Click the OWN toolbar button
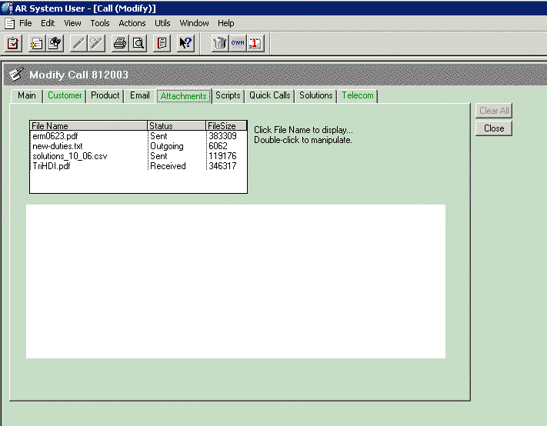The width and height of the screenshot is (547, 426). pyautogui.click(x=238, y=44)
